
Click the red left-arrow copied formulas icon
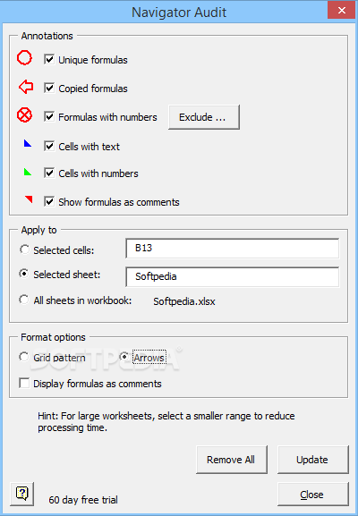tap(26, 87)
